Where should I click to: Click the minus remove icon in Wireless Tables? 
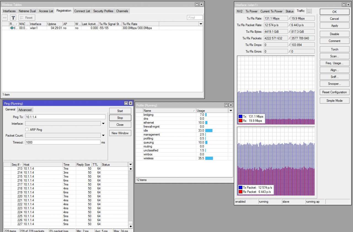pyautogui.click(x=5, y=18)
